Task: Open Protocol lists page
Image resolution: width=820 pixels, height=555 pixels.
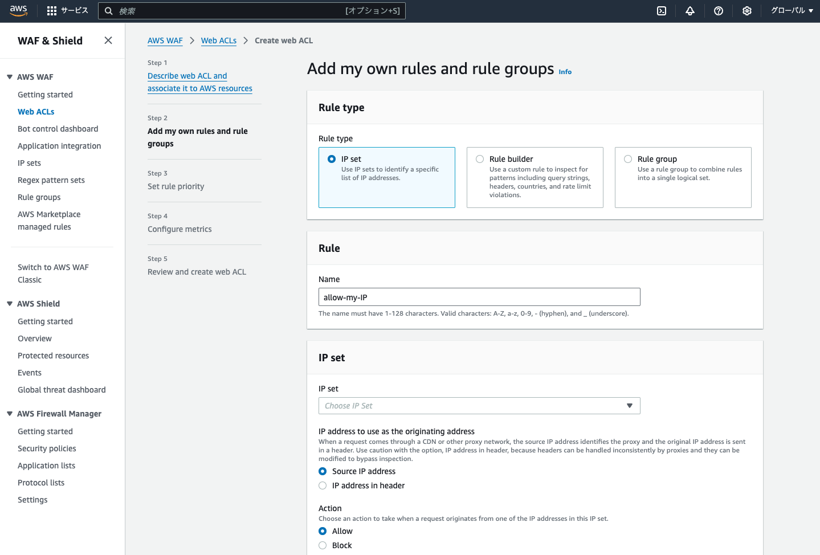Action: 41,483
